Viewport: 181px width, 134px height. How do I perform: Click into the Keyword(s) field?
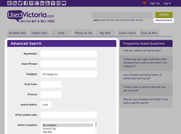click(69, 54)
